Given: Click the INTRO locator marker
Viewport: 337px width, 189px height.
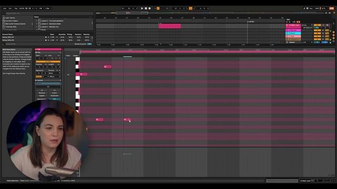Looking at the screenshot, I should 251,22.
